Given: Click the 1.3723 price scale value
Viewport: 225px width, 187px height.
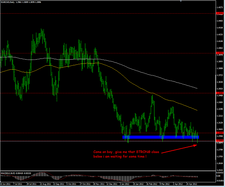Looking at the screenshot, I should coord(220,75).
